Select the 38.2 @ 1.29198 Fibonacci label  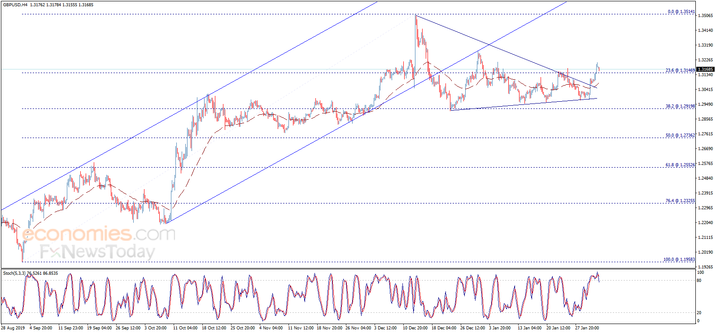tap(680, 106)
